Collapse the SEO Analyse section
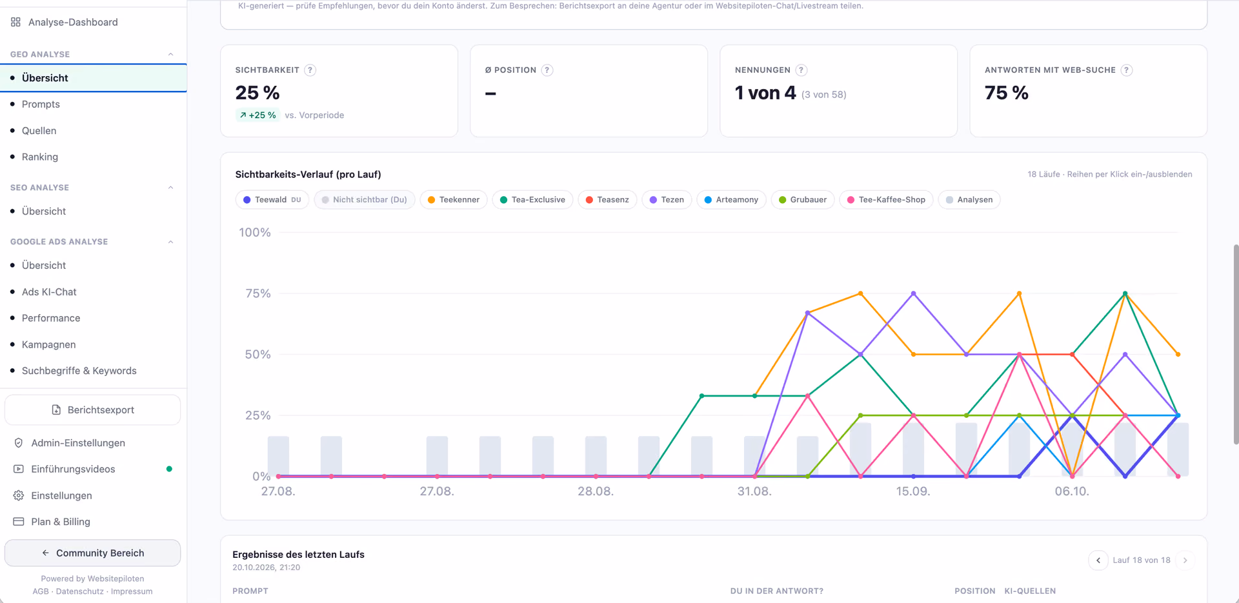Screen dimensions: 1239x603 (170, 188)
